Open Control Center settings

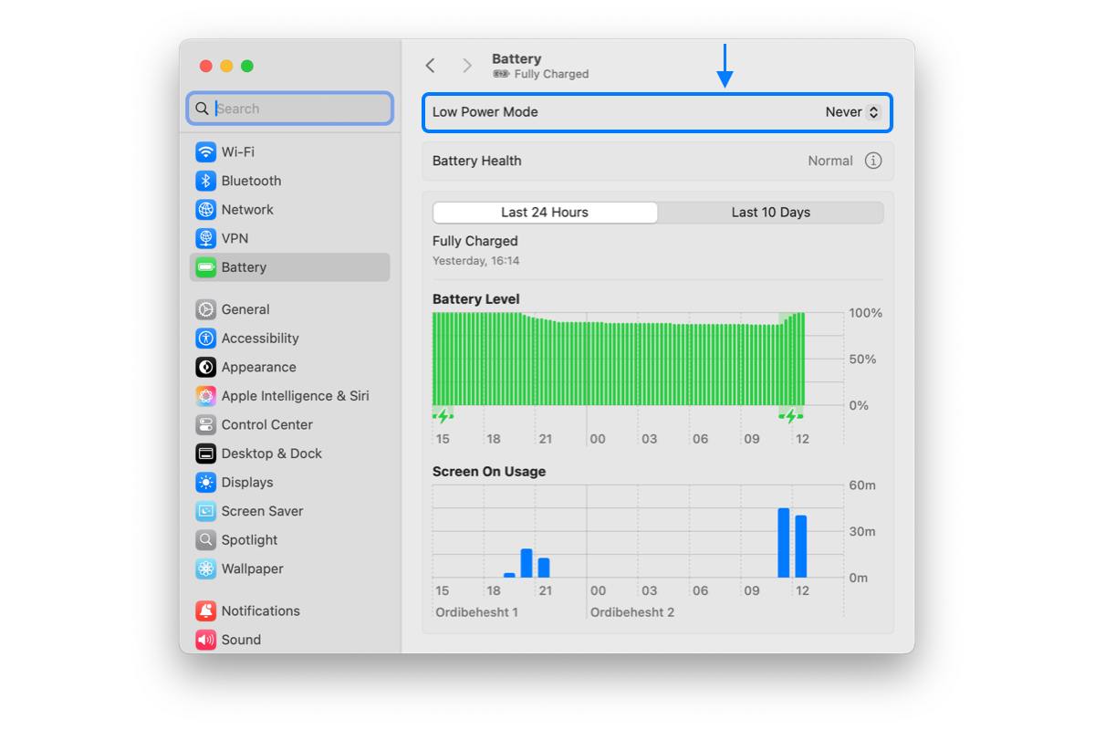[x=290, y=424]
